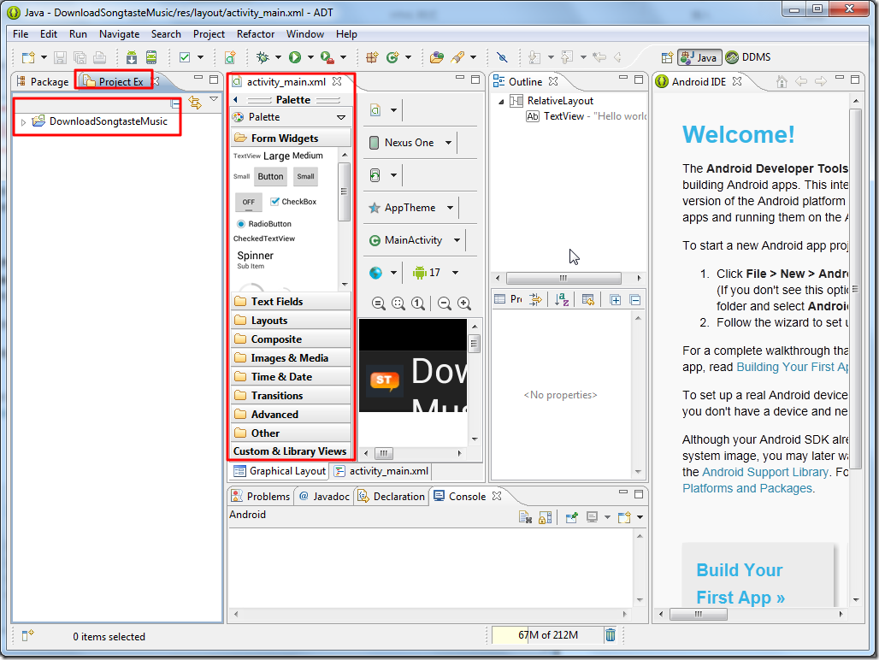Click Collapse All in Project Explorer

point(175,103)
